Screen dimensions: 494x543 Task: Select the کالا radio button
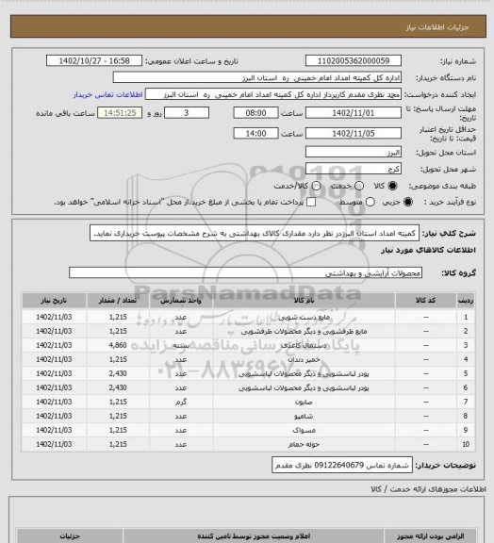(392, 186)
